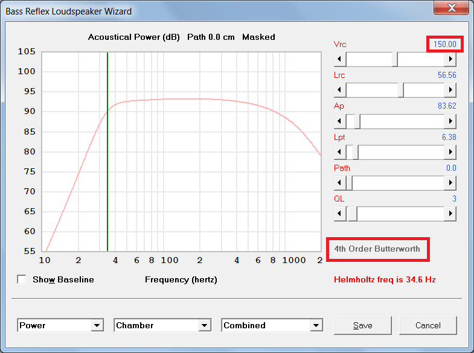Click the Ap slider thumb

point(357,121)
